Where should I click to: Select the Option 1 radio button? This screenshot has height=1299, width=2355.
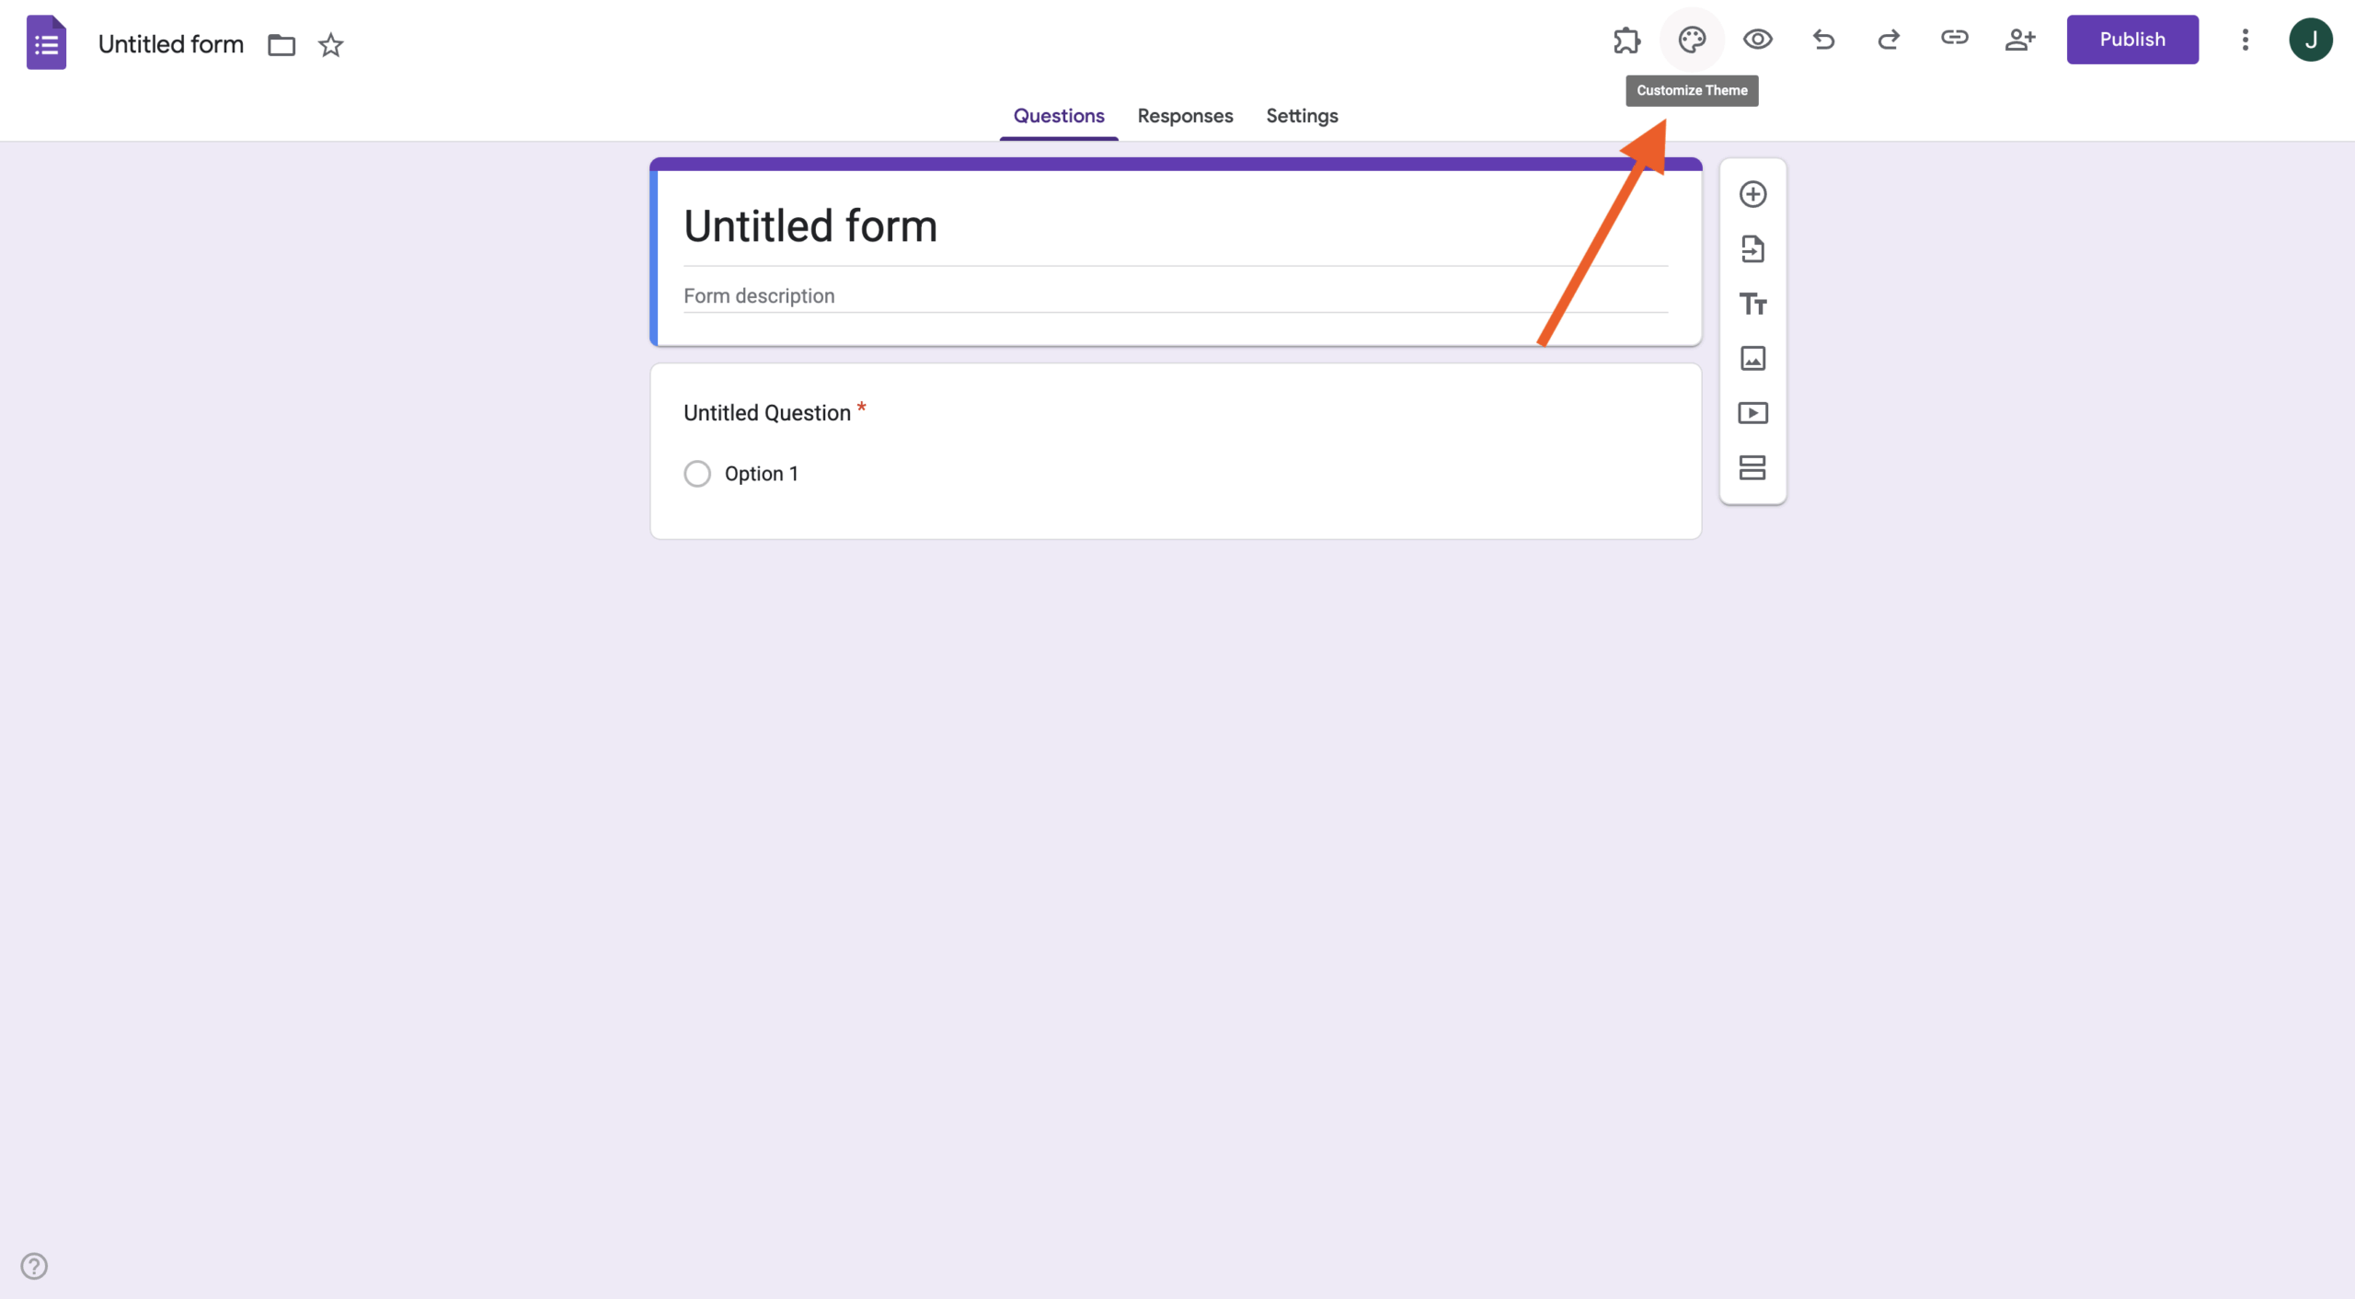697,474
